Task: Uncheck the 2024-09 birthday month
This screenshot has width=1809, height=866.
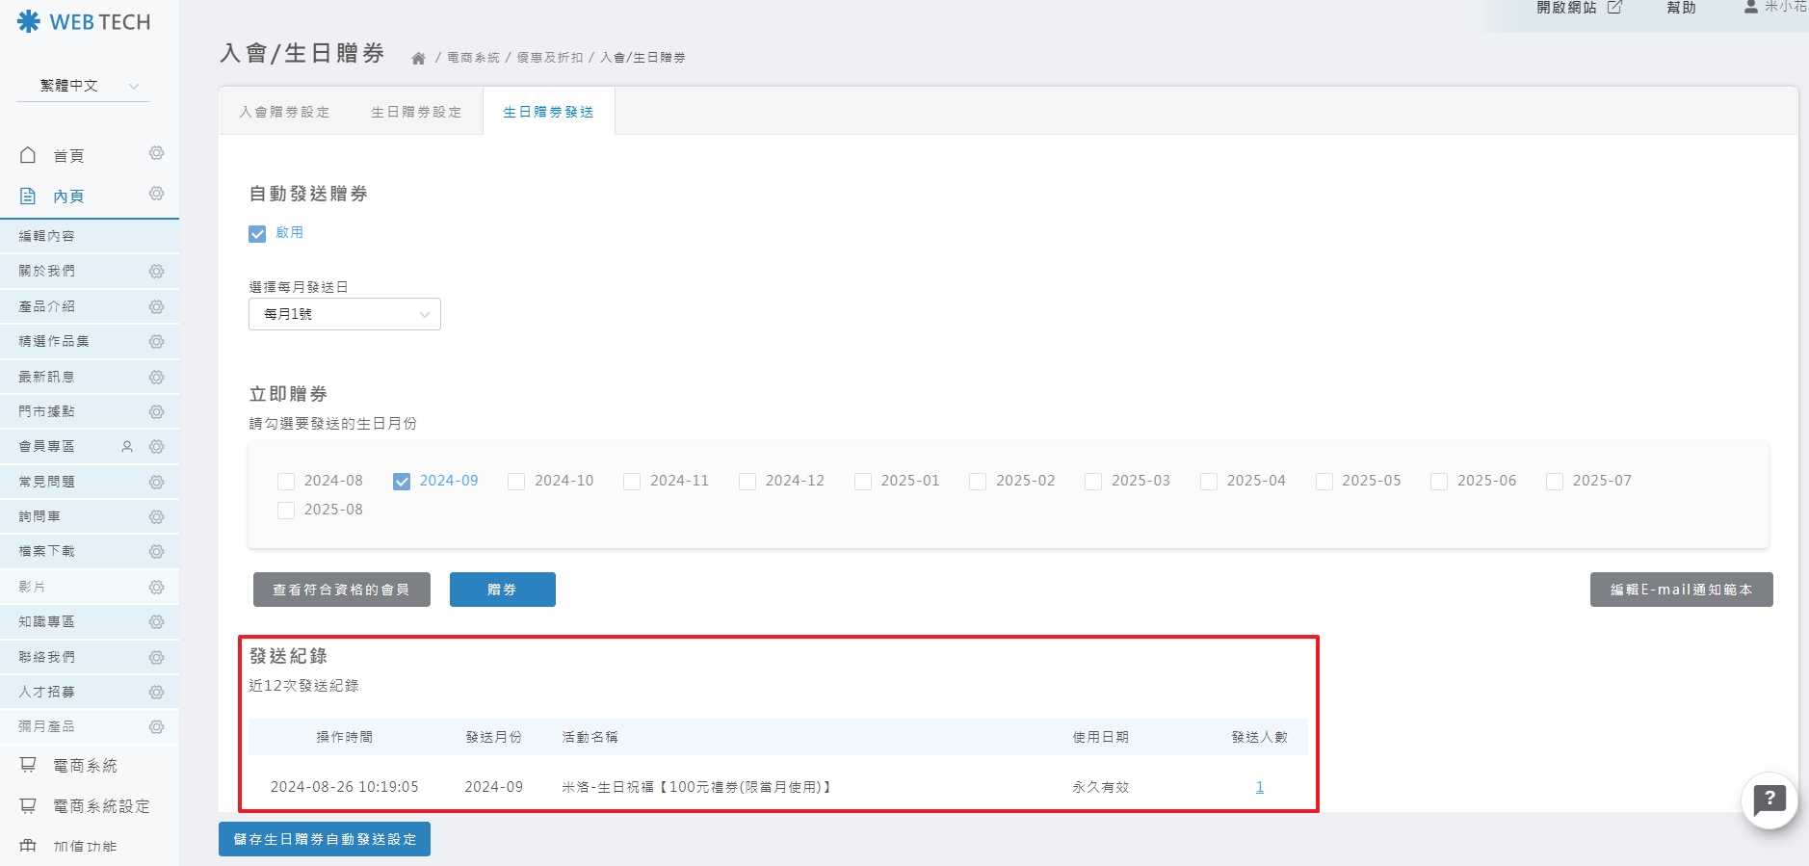Action: tap(402, 482)
